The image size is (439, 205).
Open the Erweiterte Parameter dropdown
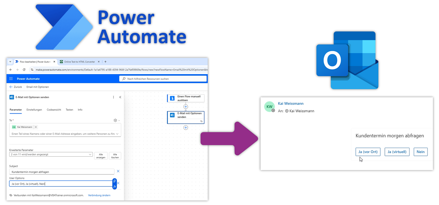pyautogui.click(x=51, y=155)
